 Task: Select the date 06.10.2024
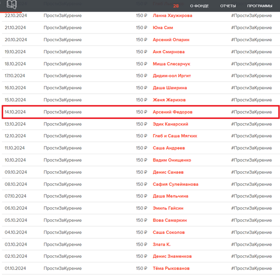pyautogui.click(x=16, y=208)
